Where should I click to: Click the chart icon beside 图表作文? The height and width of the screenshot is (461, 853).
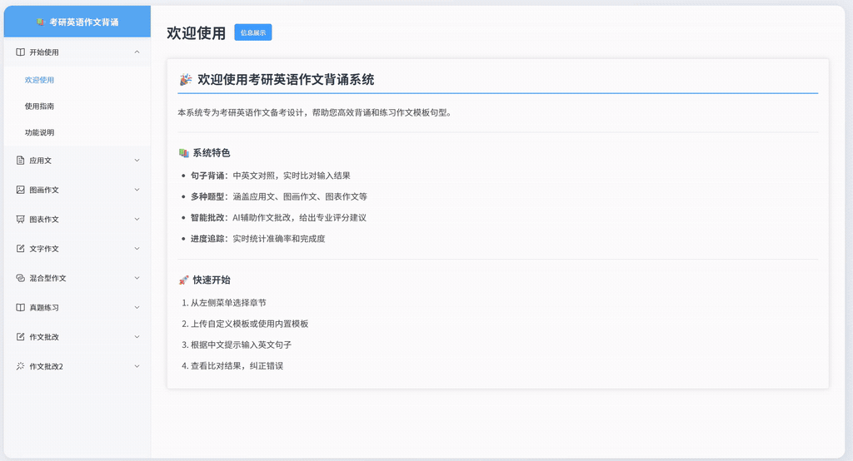20,219
